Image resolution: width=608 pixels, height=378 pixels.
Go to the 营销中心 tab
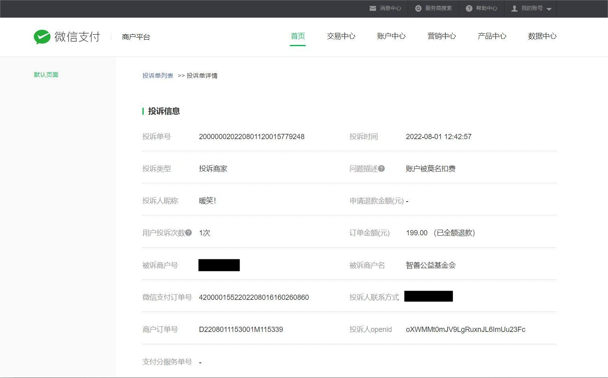tap(442, 36)
